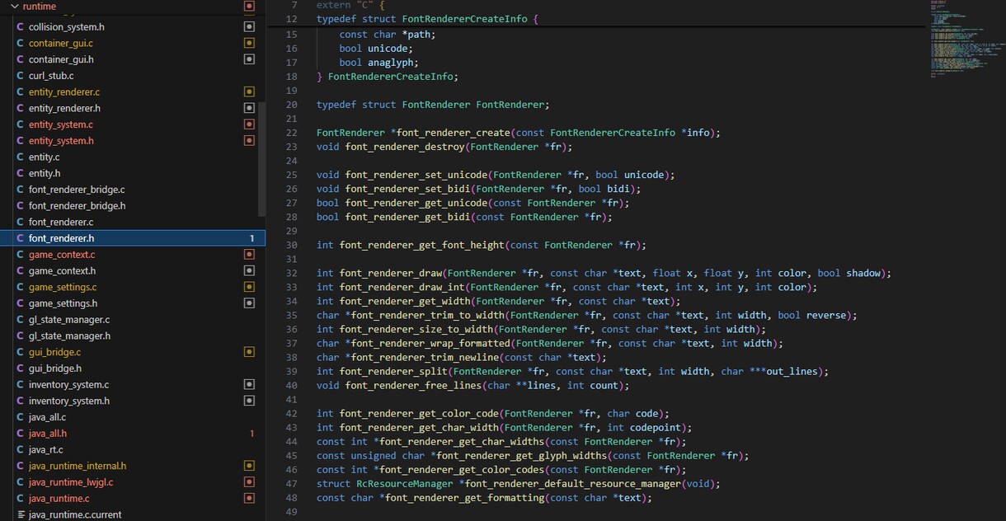Click line number 30 in gutter
1006x521 pixels.
click(x=292, y=245)
